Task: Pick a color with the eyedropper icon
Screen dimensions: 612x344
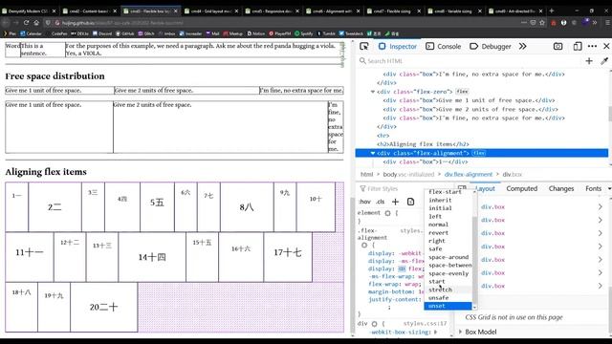Action: point(604,61)
